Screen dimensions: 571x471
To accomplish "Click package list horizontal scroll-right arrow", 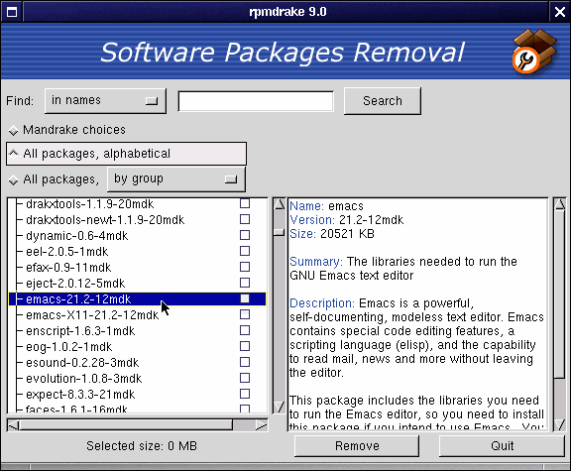I will 261,425.
